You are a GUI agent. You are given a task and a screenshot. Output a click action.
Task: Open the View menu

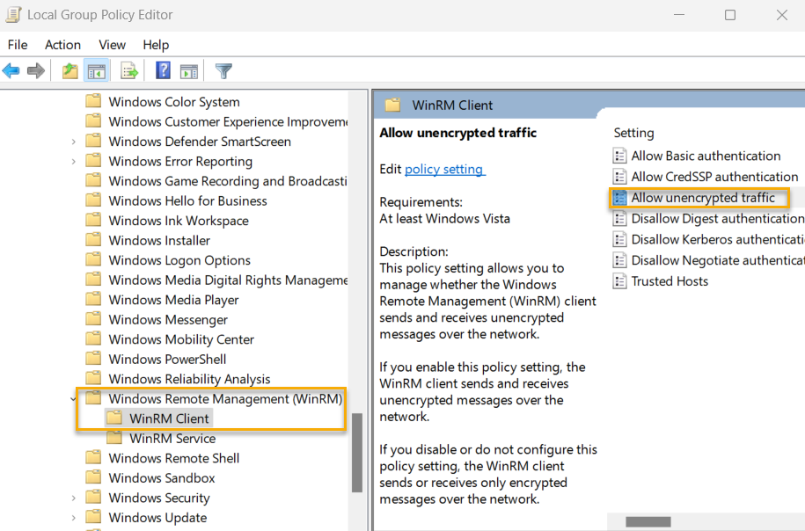112,45
